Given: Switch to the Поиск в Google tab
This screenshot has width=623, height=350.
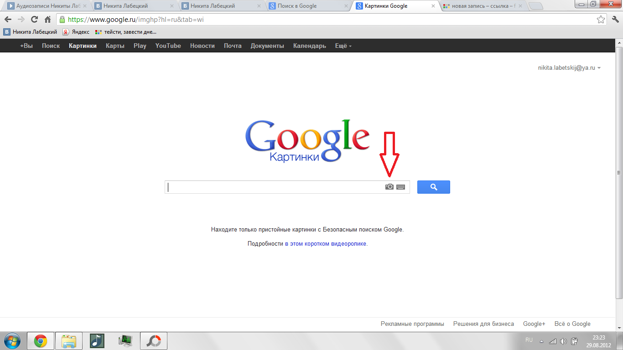Looking at the screenshot, I should click(x=309, y=6).
